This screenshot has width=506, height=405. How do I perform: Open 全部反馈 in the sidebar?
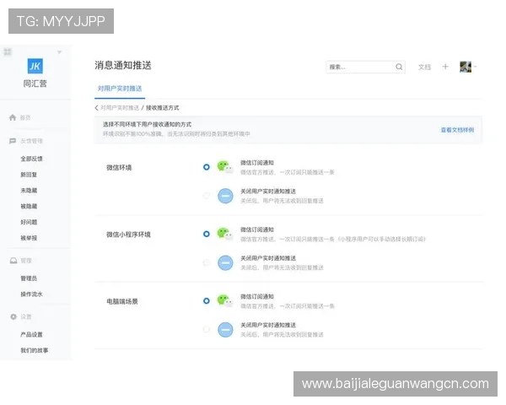(x=32, y=159)
